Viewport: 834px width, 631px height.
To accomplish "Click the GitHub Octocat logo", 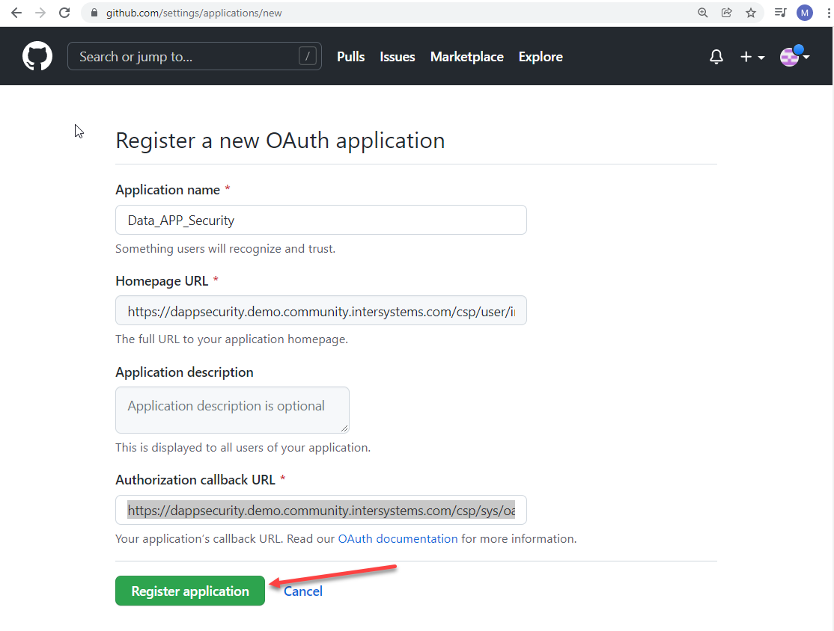I will coord(37,57).
